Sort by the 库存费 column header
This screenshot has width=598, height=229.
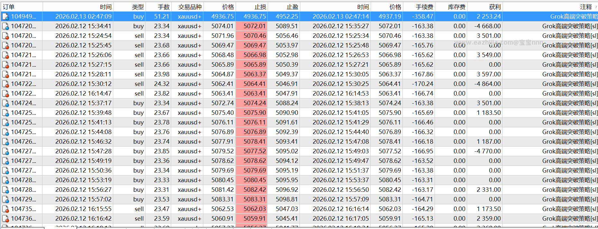click(x=451, y=7)
